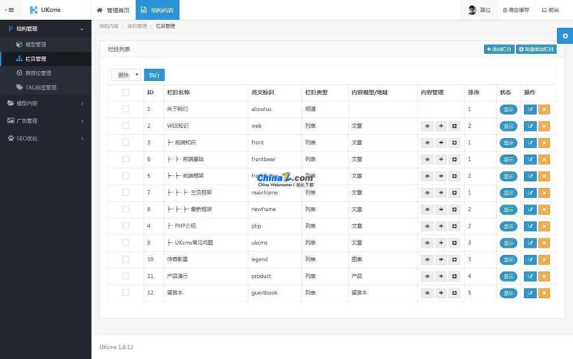Add content to the front row

pyautogui.click(x=441, y=143)
